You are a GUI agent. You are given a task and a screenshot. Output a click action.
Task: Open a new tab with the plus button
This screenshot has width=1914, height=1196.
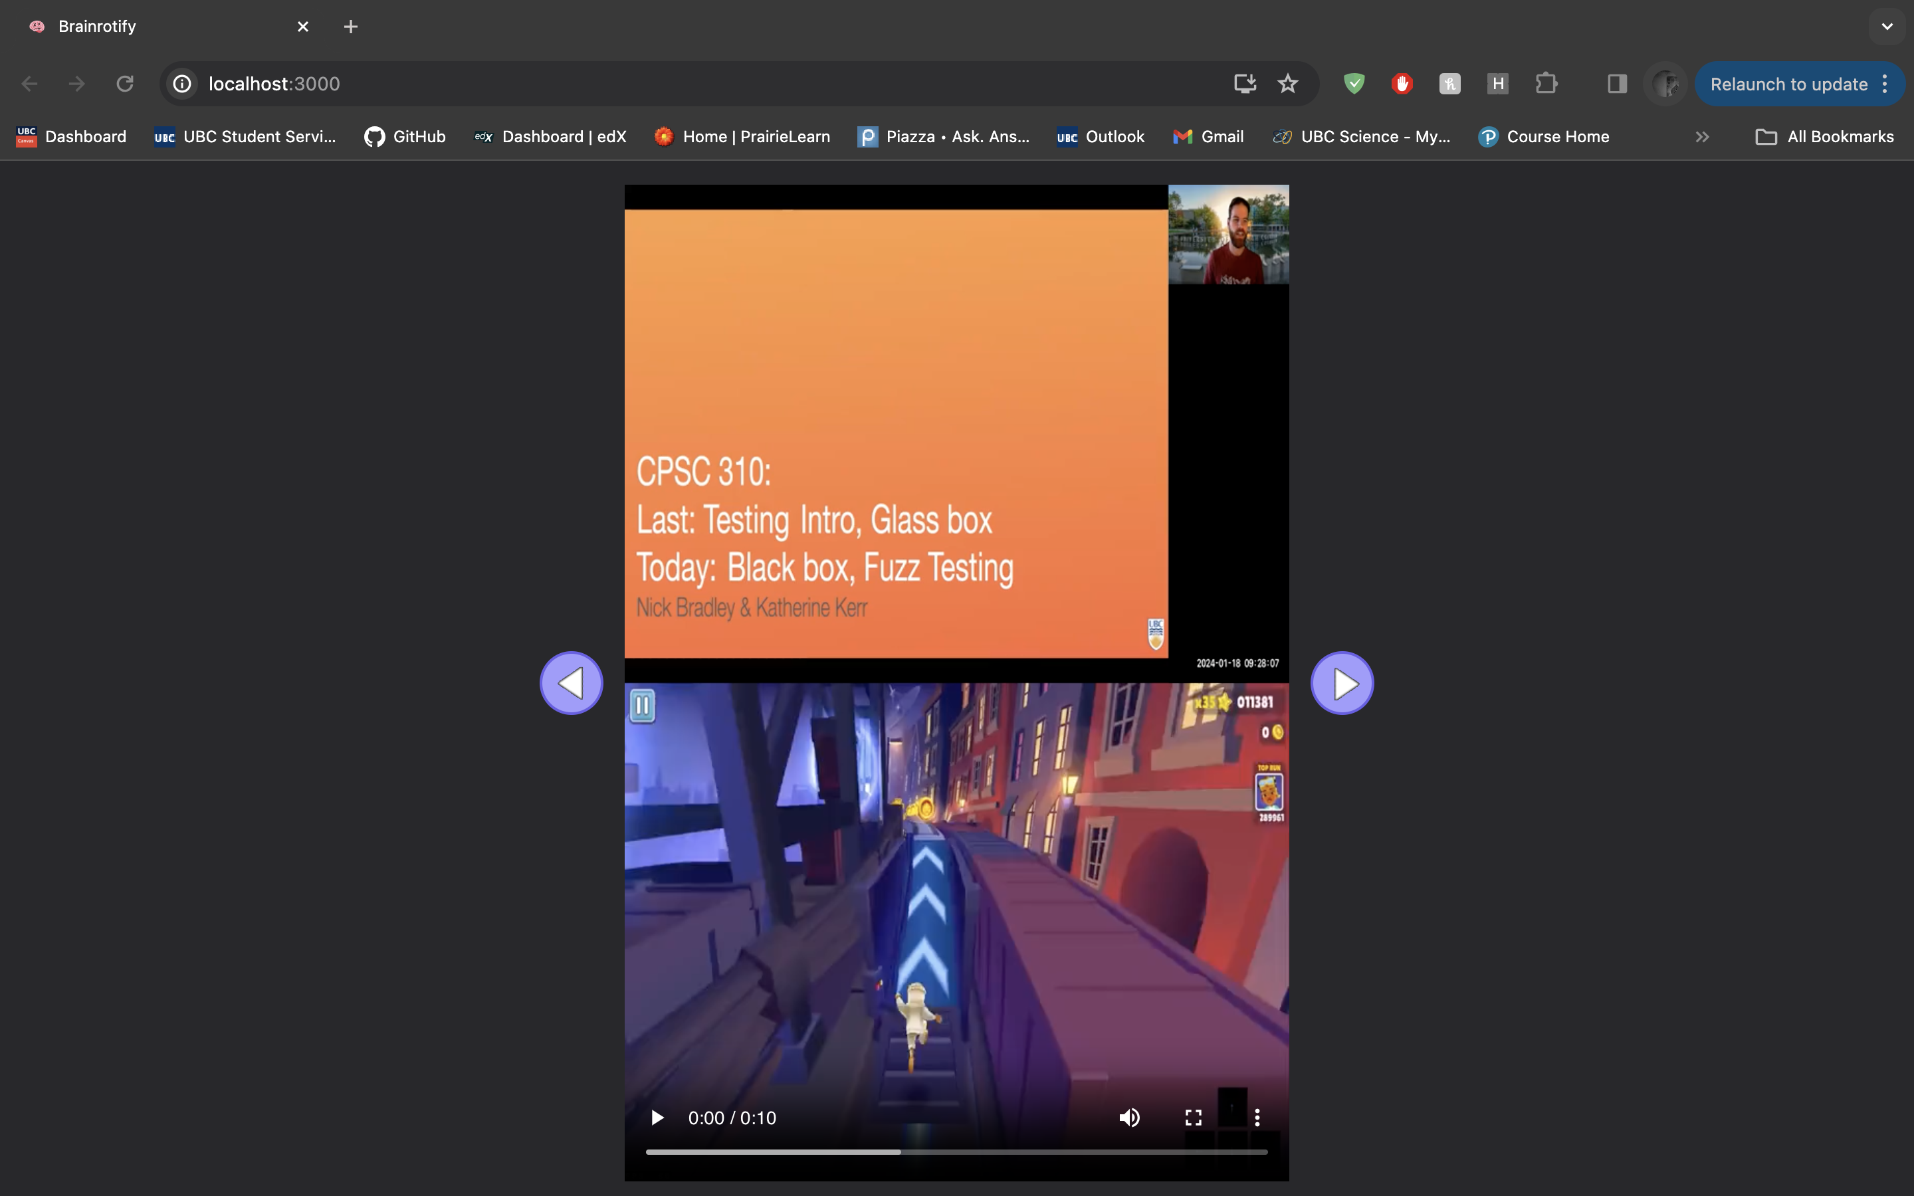coord(350,26)
